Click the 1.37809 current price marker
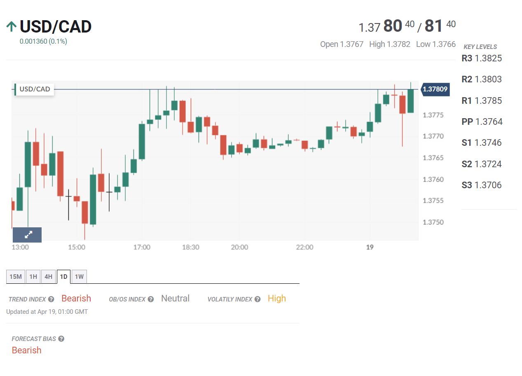The width and height of the screenshot is (522, 376). 435,89
